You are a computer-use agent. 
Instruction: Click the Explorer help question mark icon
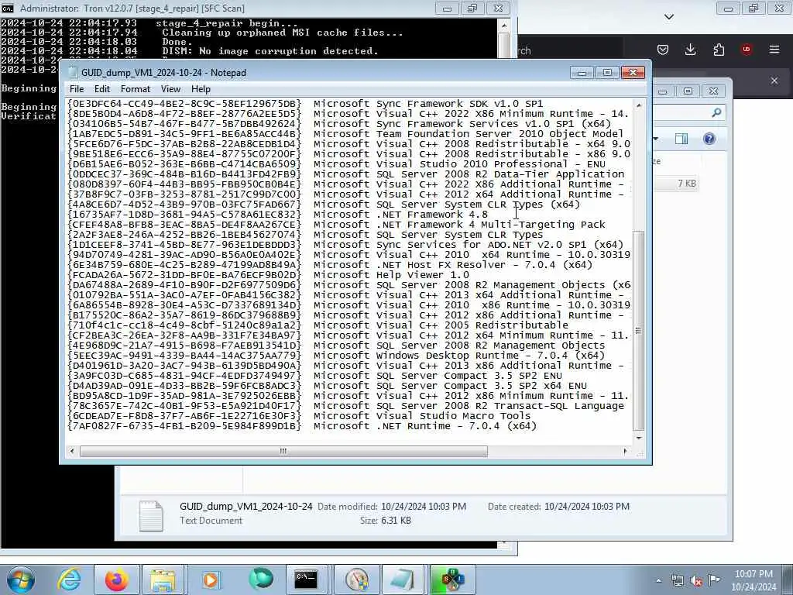click(x=709, y=139)
